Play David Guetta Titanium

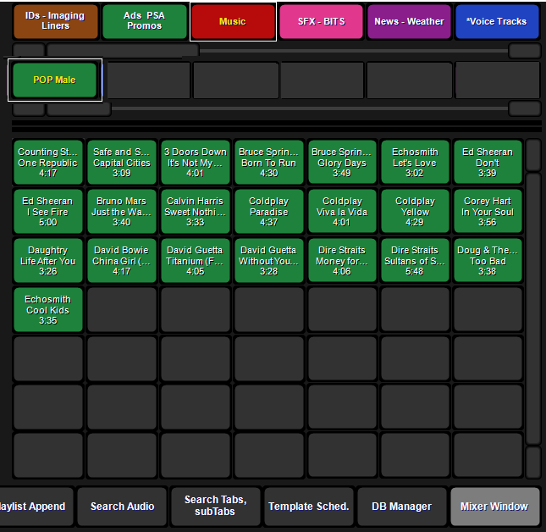(196, 261)
